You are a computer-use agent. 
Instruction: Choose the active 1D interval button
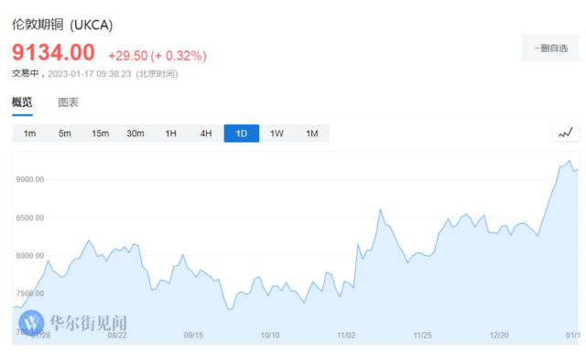tap(242, 134)
